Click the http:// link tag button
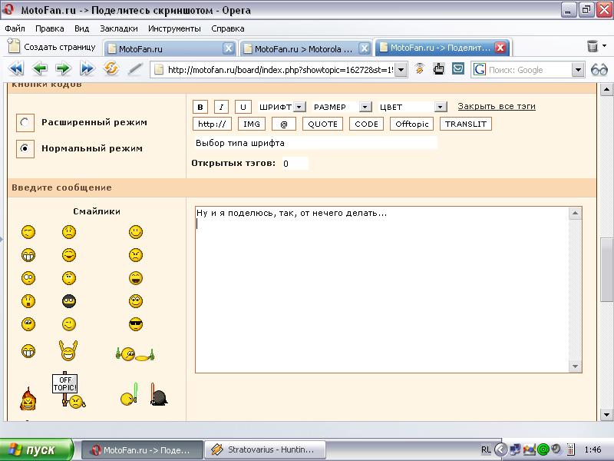Viewport: 614px width, 461px height. click(x=212, y=124)
